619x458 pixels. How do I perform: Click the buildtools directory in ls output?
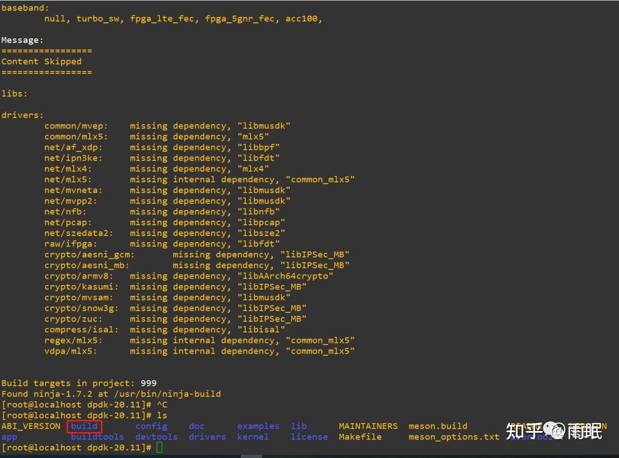[97, 437]
